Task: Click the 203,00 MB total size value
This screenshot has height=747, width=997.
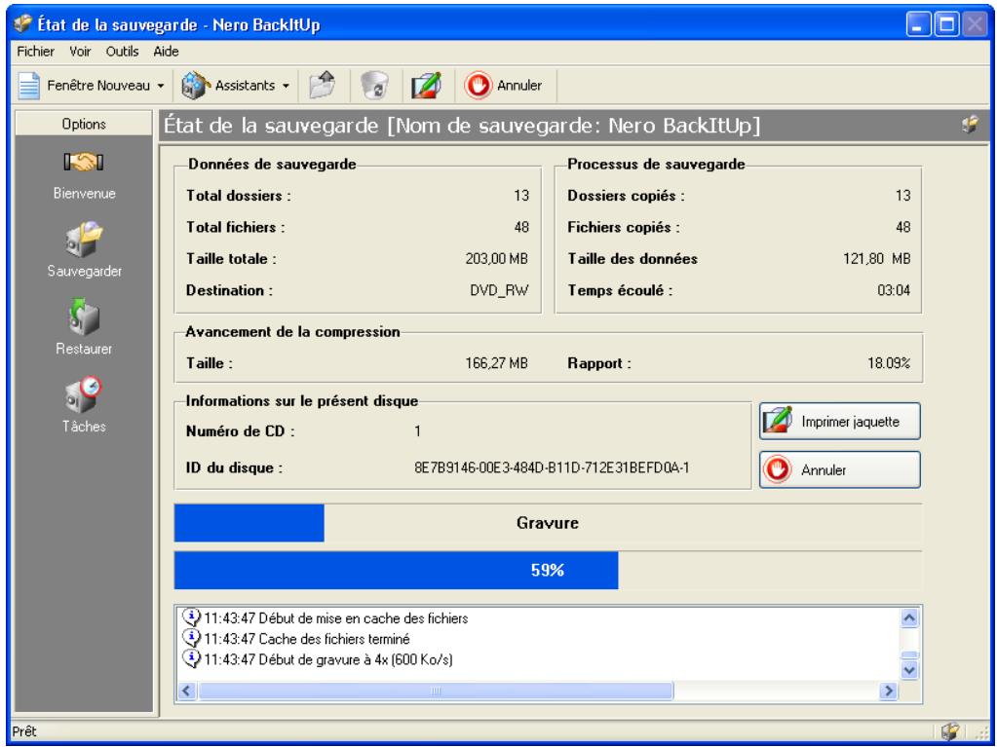Action: click(497, 258)
